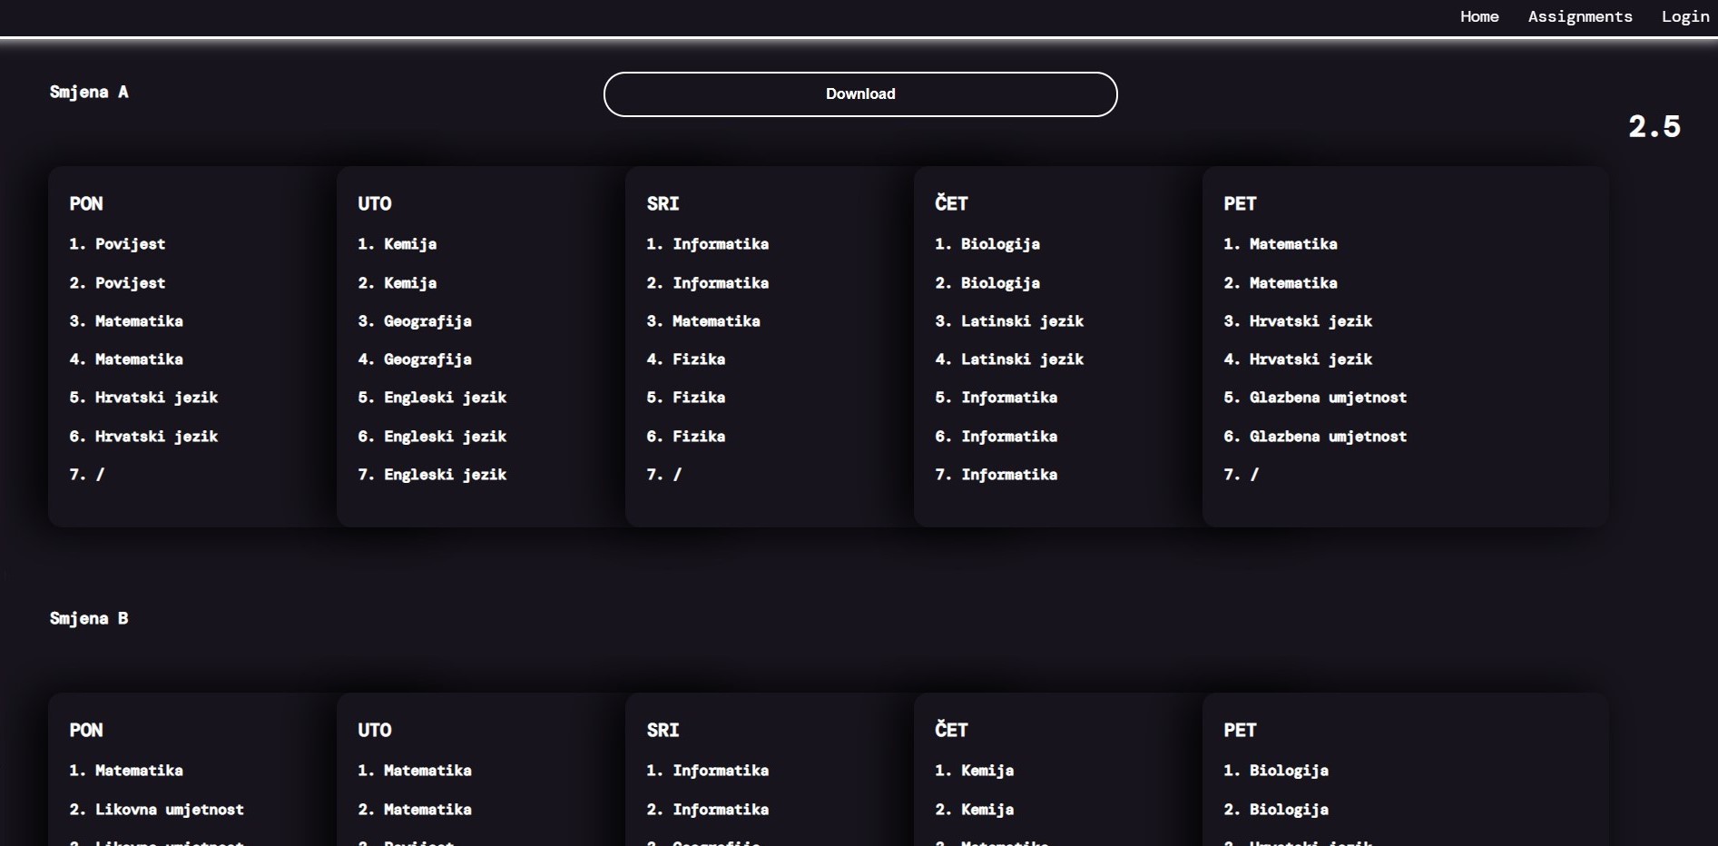Select the empty 7th period on Monday, Smjena A
Image resolution: width=1718 pixels, height=846 pixels.
[x=87, y=475]
